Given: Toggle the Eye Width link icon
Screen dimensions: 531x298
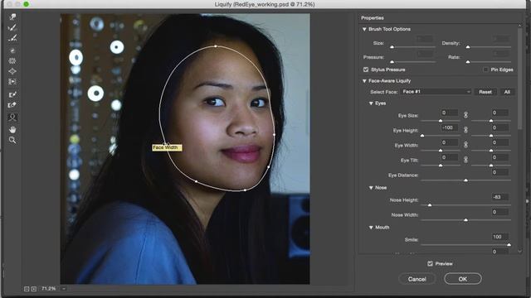Looking at the screenshot, I should click(x=465, y=145).
